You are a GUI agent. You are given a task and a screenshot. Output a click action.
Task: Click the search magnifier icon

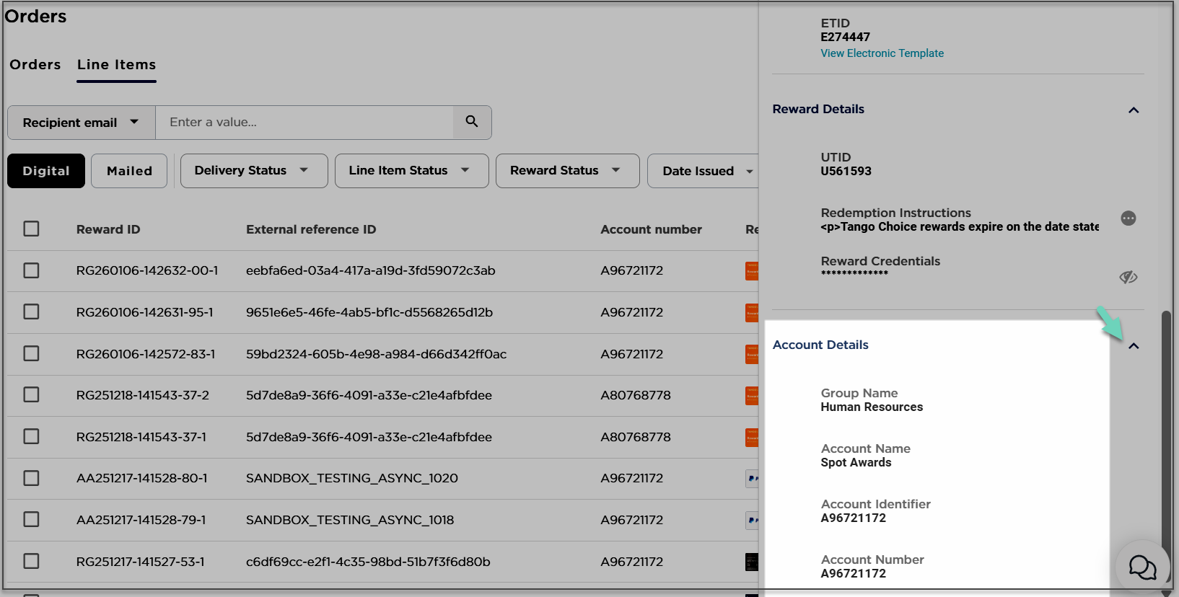472,122
